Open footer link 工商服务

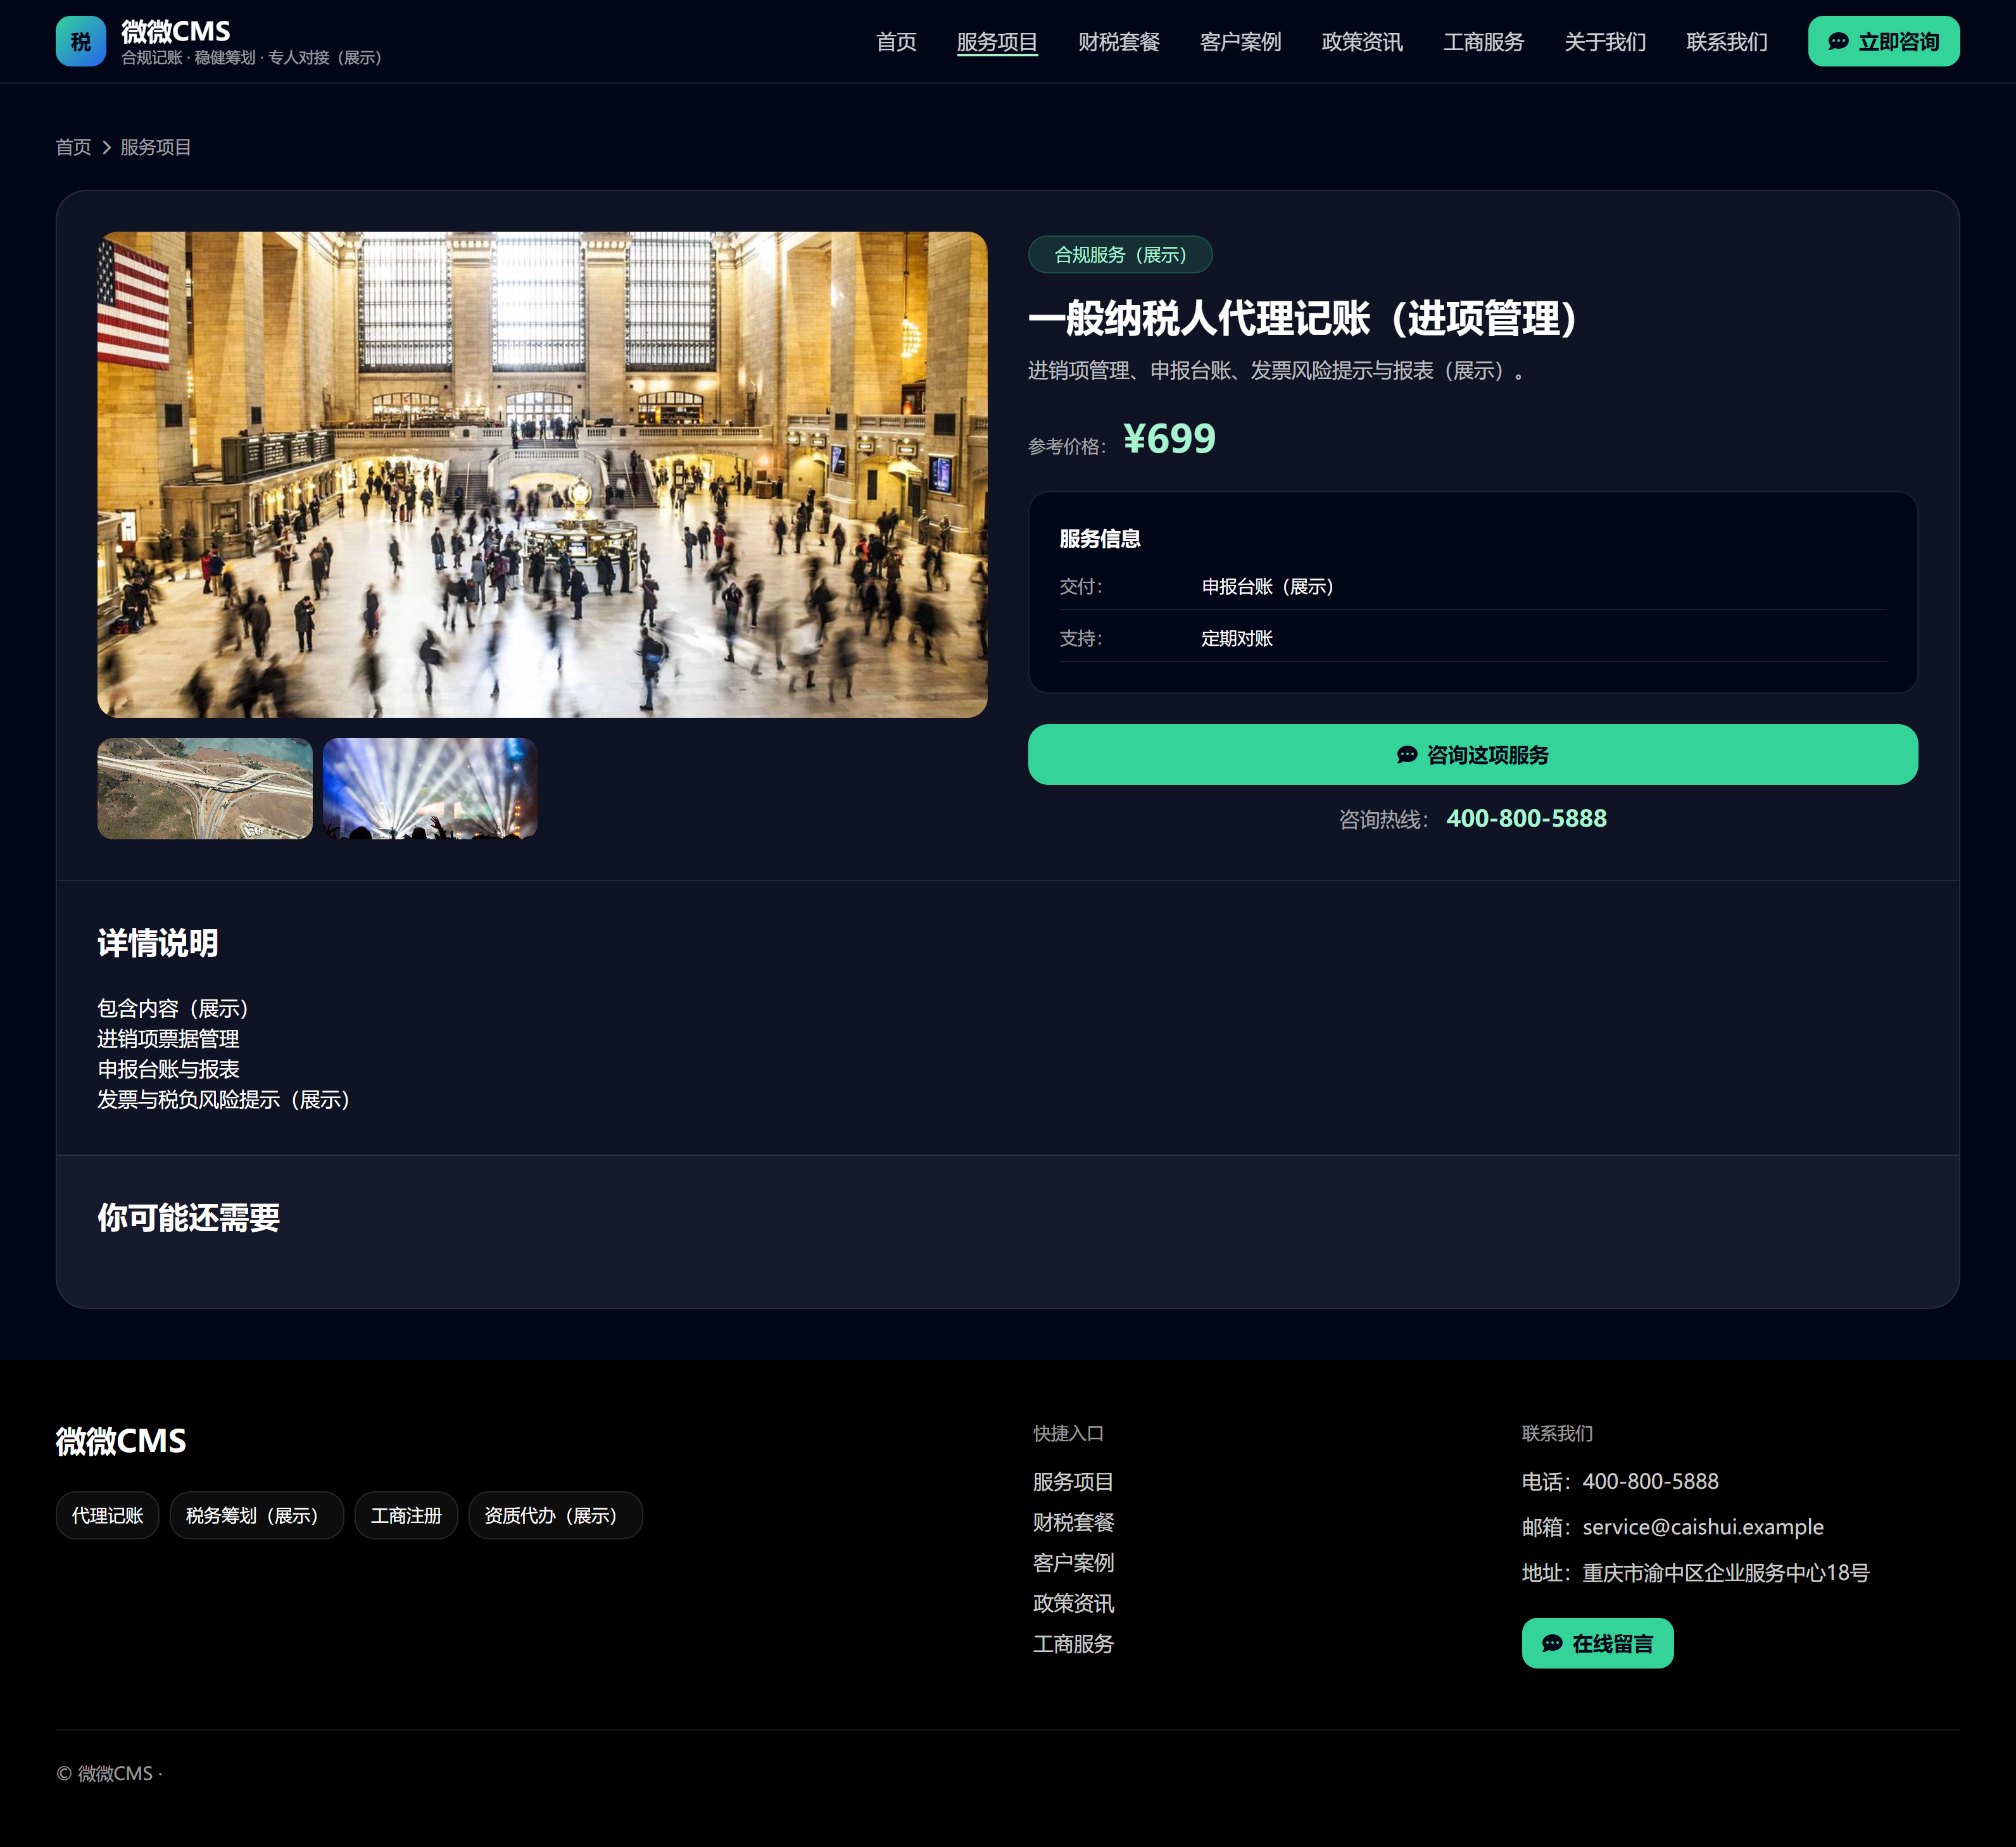[x=1073, y=1644]
